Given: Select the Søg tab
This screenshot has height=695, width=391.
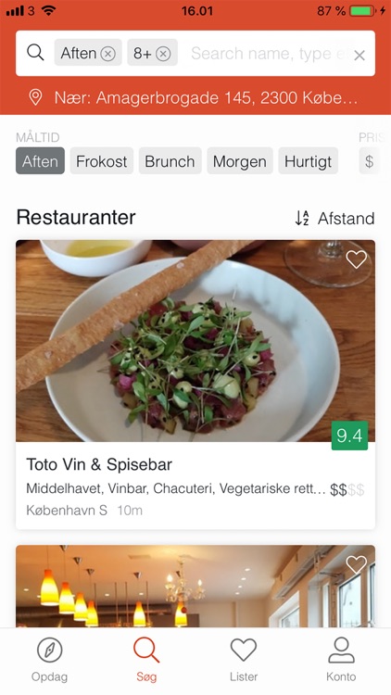Looking at the screenshot, I should click(x=146, y=660).
